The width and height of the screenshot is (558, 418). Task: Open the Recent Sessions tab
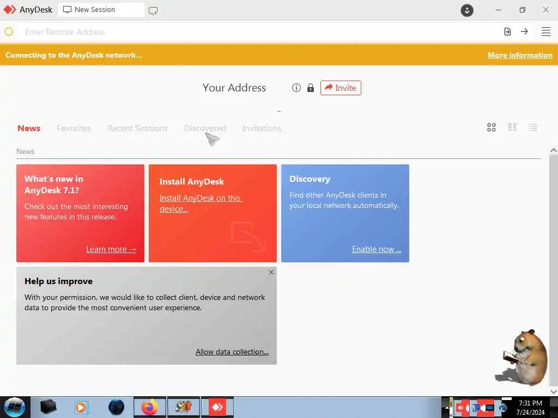[137, 128]
